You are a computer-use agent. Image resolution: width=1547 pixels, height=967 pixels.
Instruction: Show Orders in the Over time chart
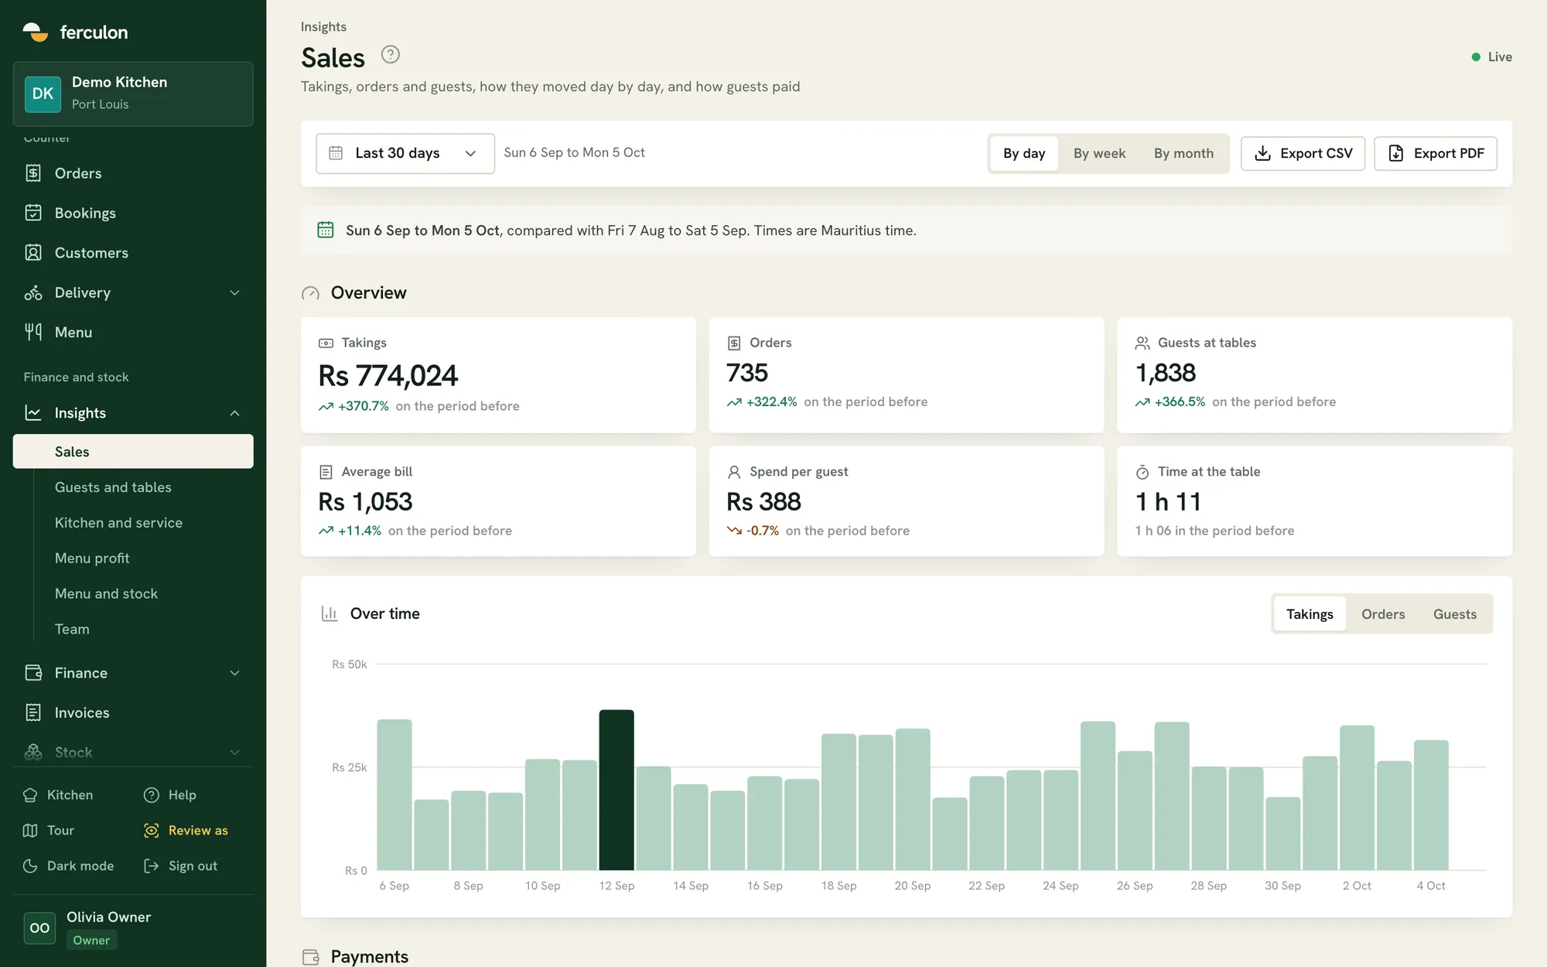(x=1383, y=614)
